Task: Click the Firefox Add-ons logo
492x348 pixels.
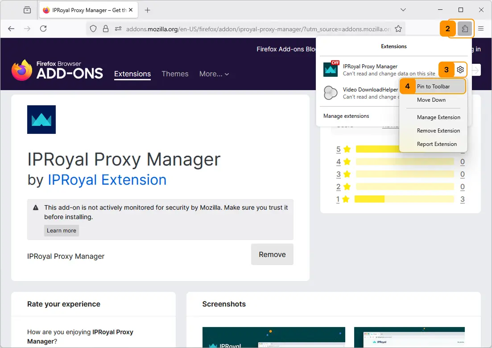Action: [57, 70]
